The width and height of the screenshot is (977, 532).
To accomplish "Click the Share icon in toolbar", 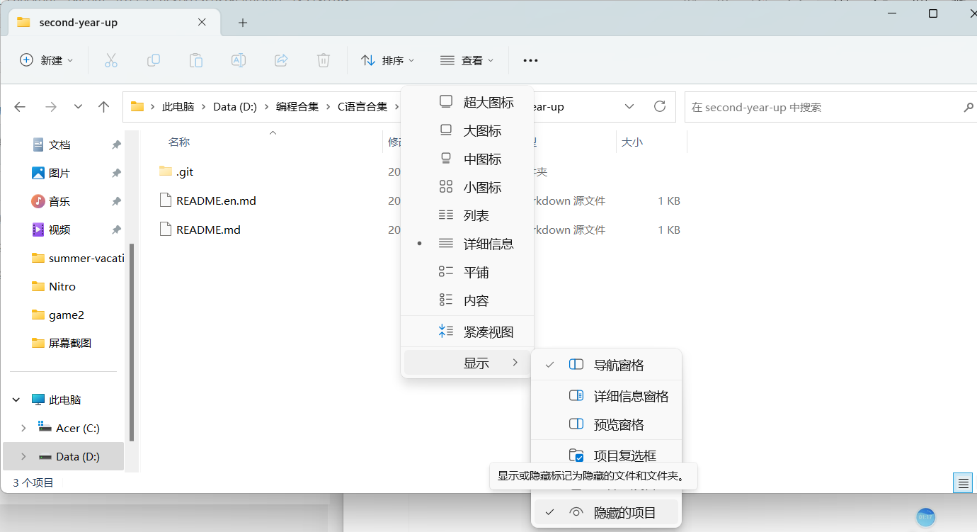I will pos(281,60).
